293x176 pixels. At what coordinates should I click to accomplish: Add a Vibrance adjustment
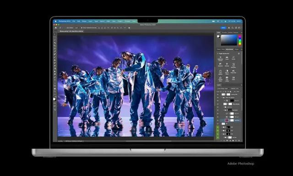227,64
